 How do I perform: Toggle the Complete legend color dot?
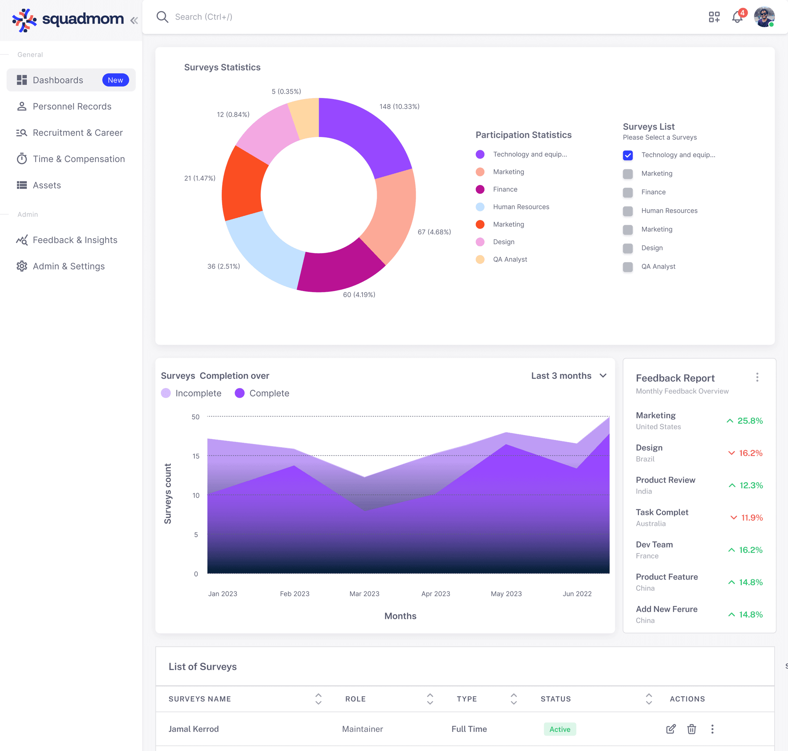point(240,393)
